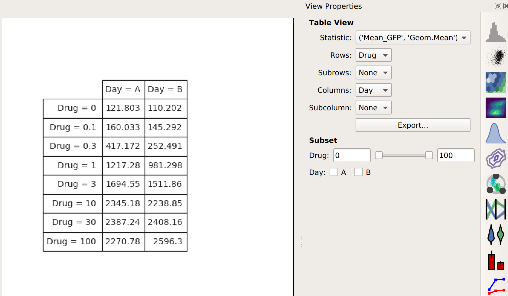The image size is (508, 296).
Task: Click the Drug = 30 row label
Action: (x=73, y=223)
